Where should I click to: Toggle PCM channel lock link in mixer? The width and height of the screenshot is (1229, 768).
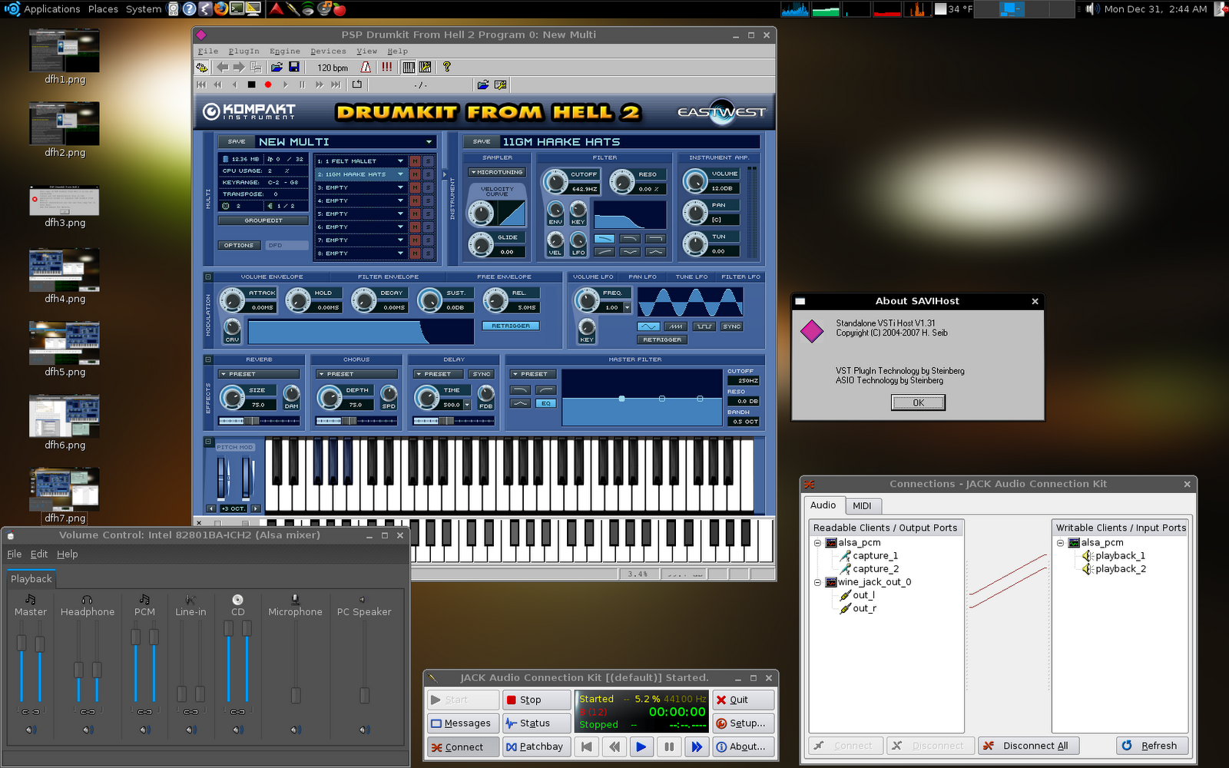(145, 712)
